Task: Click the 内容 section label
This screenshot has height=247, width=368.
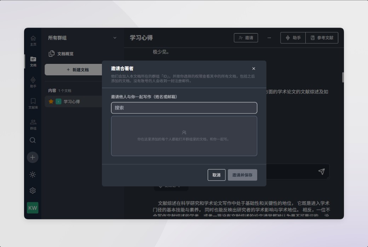Action: click(52, 90)
